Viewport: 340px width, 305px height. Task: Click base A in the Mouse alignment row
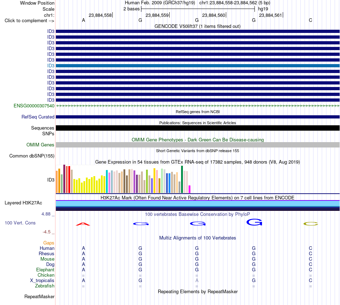click(83, 259)
